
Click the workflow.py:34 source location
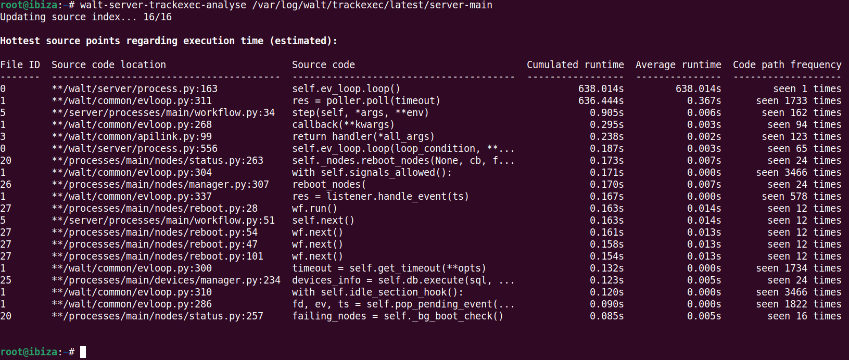163,113
